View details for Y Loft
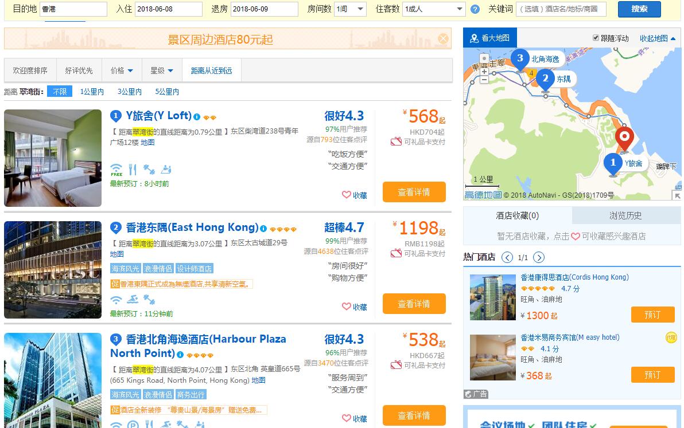684x428 pixels. coord(414,191)
